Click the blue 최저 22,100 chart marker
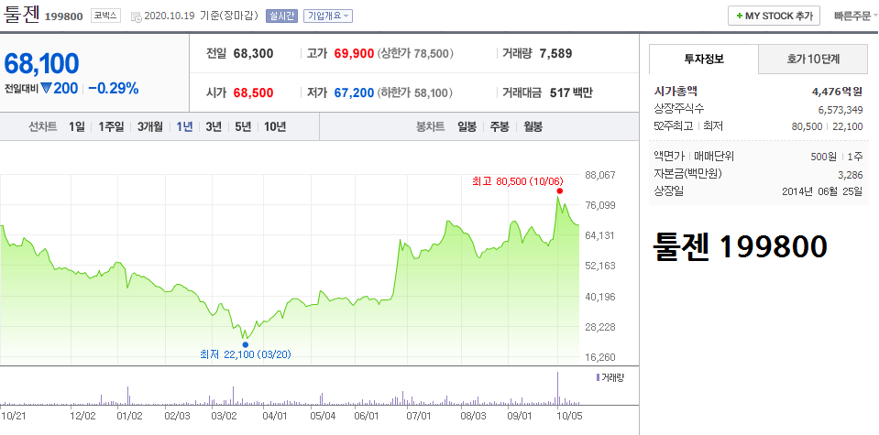Viewport: 879px width, 435px height. click(245, 344)
